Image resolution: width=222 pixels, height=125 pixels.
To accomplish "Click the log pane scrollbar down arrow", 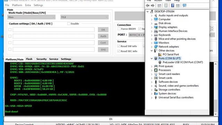I will point(215,114).
